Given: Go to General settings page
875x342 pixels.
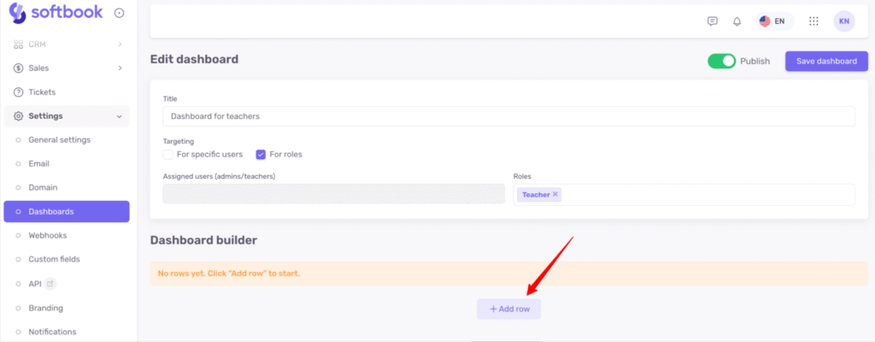Looking at the screenshot, I should tap(59, 139).
